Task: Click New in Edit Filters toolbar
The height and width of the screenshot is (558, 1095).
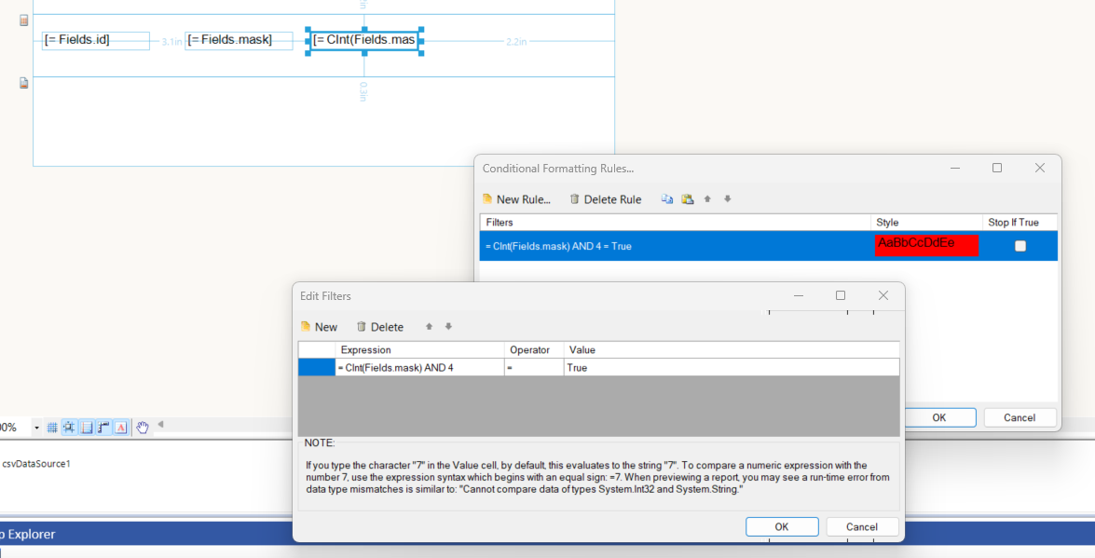Action: 319,327
